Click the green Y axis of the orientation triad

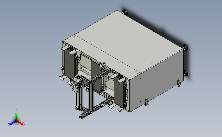point(16,117)
